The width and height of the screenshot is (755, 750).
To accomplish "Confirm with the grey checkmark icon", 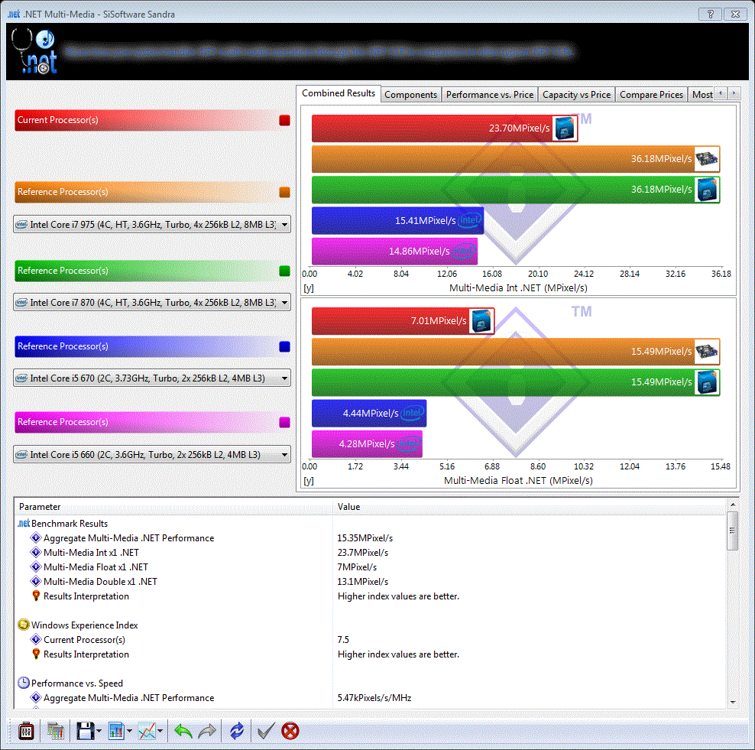I will coord(266,731).
